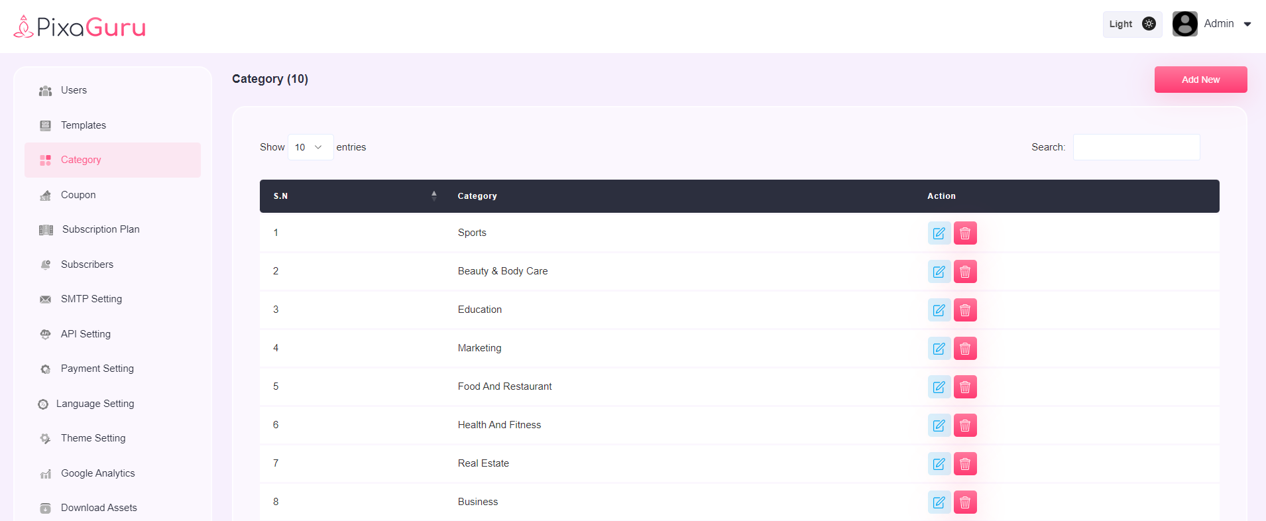Click the Add New button
Viewport: 1266px width, 521px height.
(1200, 80)
